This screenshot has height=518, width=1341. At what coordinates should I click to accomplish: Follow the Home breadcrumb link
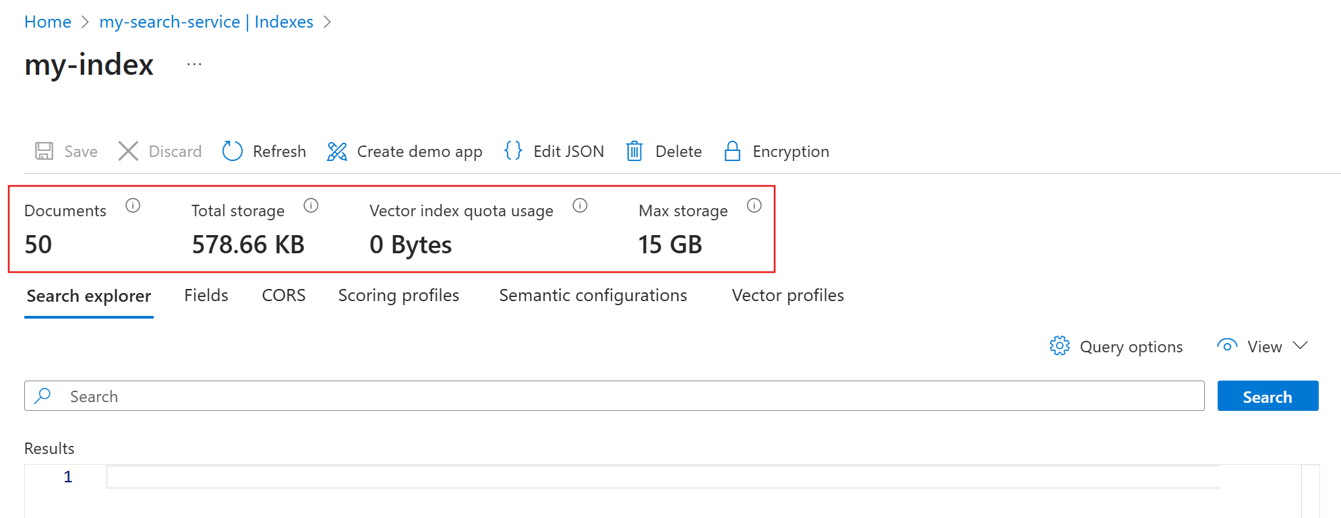coord(48,22)
